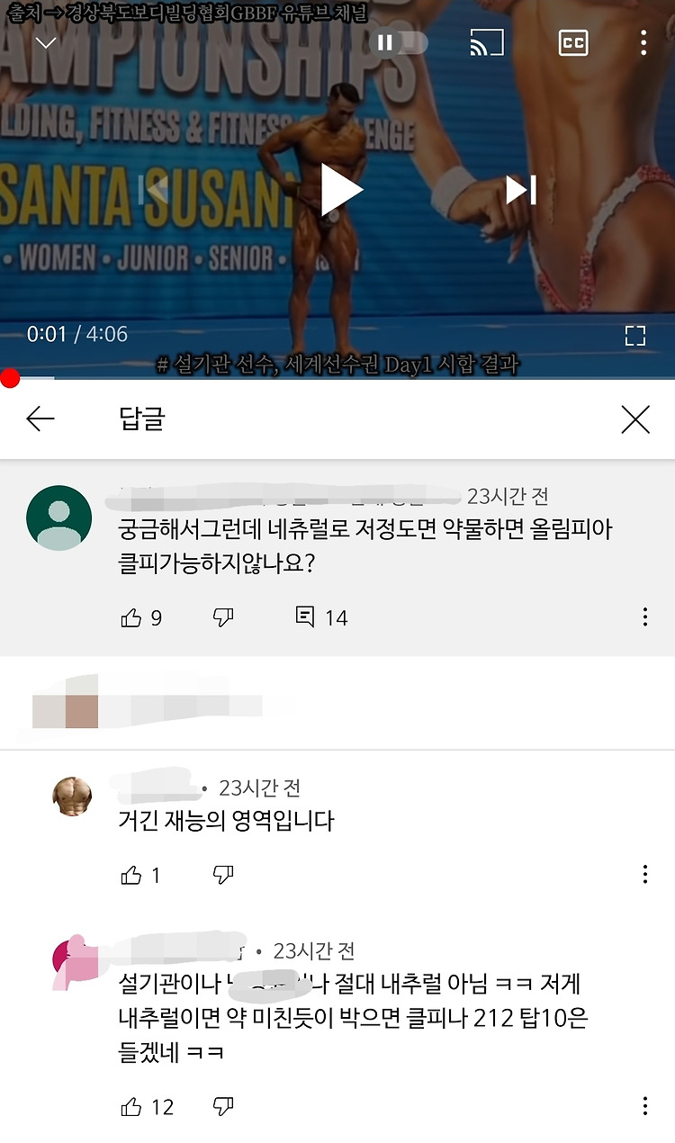
Task: Skip to the next video
Action: [521, 190]
